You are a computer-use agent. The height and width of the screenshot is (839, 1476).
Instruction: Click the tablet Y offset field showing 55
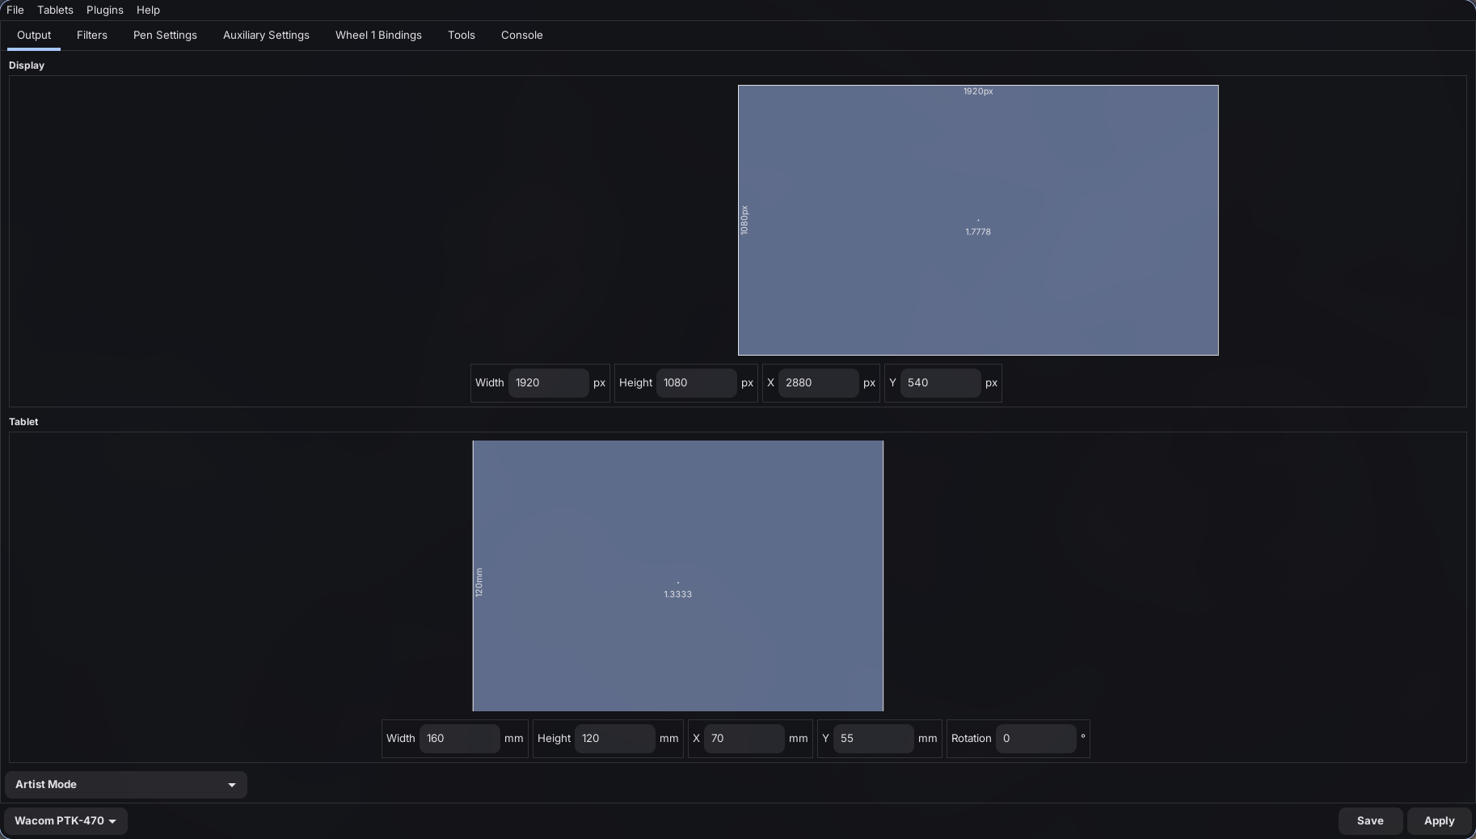pos(873,739)
